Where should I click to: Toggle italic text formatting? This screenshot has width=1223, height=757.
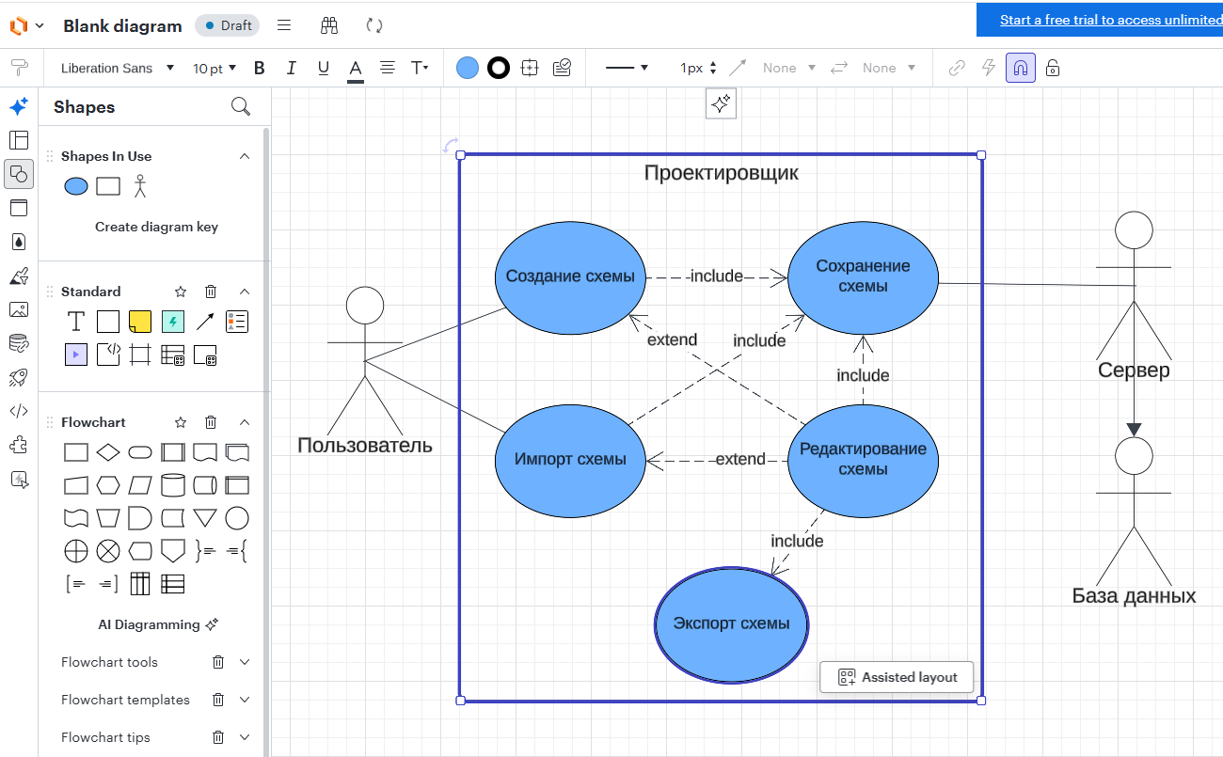point(292,68)
